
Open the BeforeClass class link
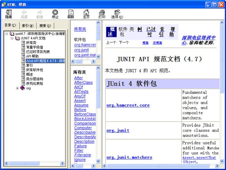(85, 114)
